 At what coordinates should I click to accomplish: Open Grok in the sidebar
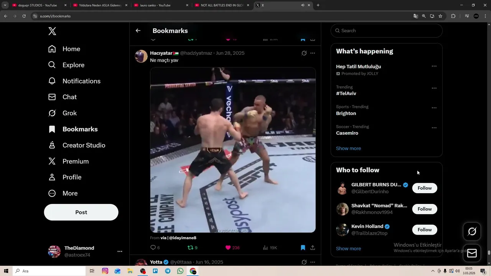62,113
